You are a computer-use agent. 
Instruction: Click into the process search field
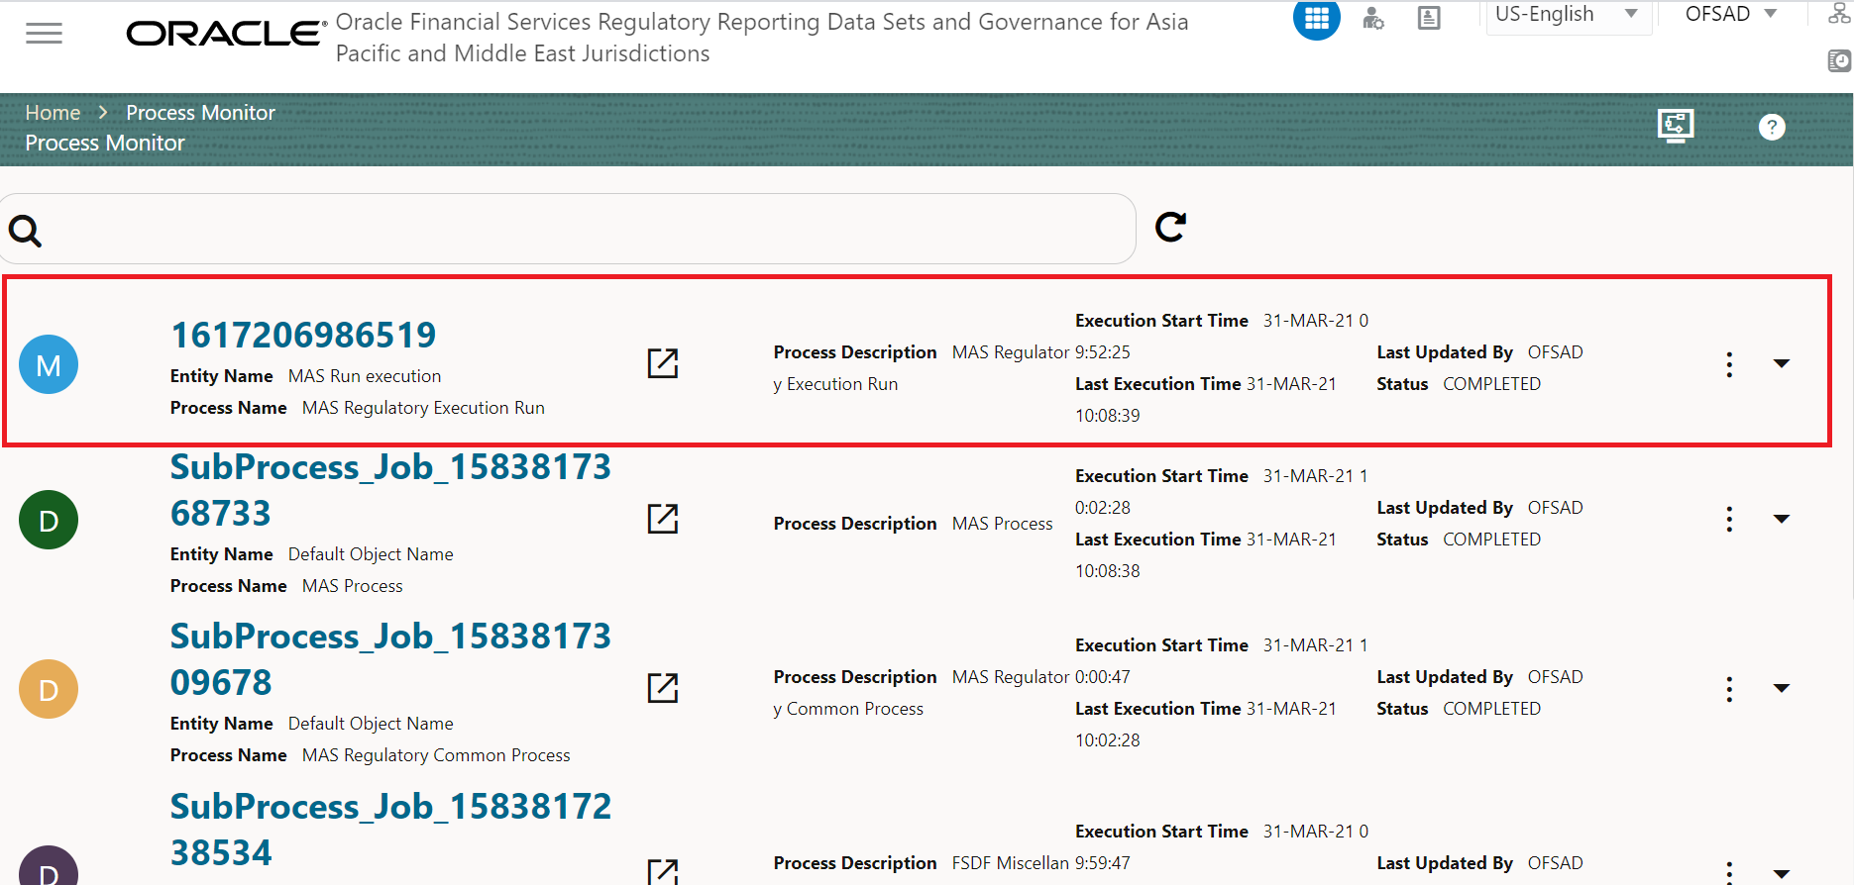(x=568, y=229)
